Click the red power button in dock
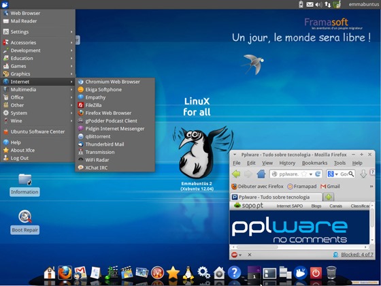Viewport: 381px width, 286px height. pos(316,273)
